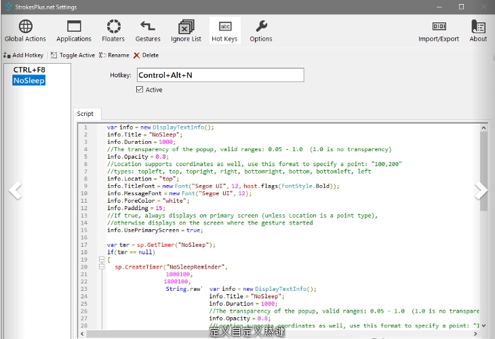Select the Script tab
The image size is (495, 339).
point(85,114)
